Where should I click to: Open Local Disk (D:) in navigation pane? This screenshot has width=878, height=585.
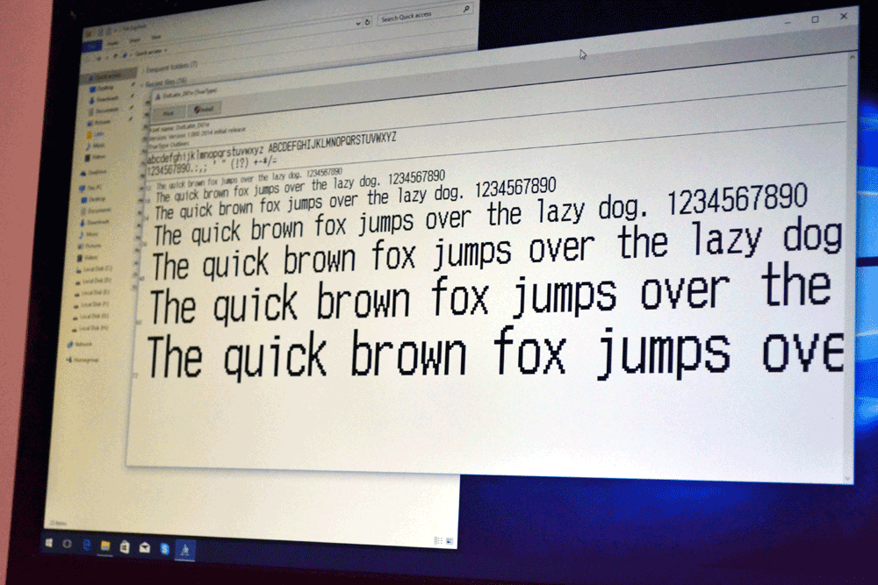pyautogui.click(x=95, y=281)
